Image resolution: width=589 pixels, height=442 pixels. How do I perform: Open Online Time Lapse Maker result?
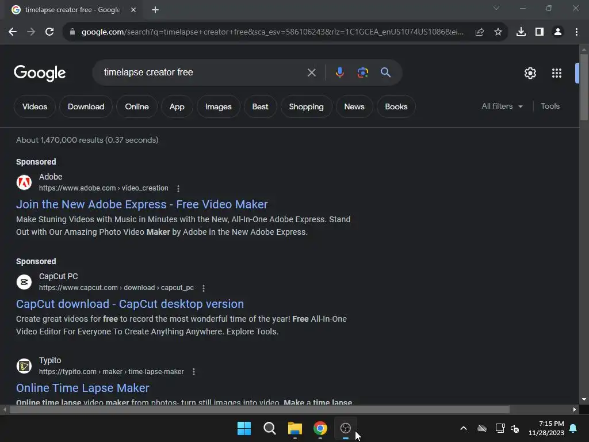point(83,388)
